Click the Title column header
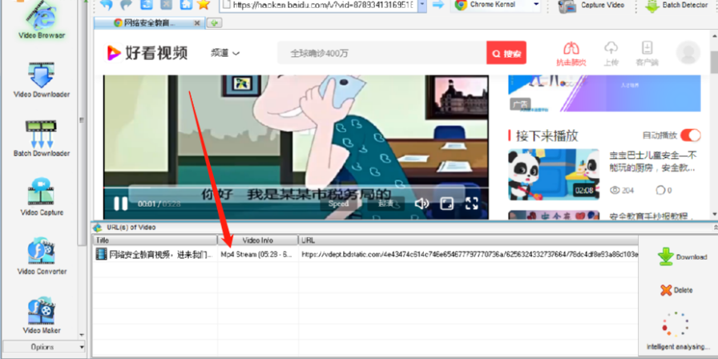 tap(155, 240)
